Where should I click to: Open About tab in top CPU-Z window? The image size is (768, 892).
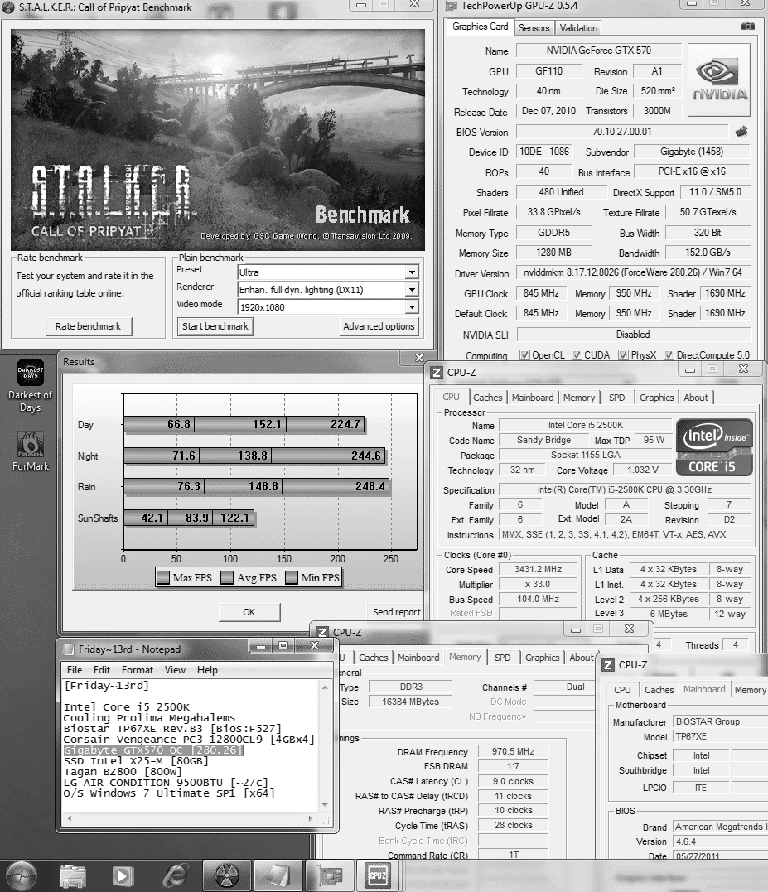[696, 398]
